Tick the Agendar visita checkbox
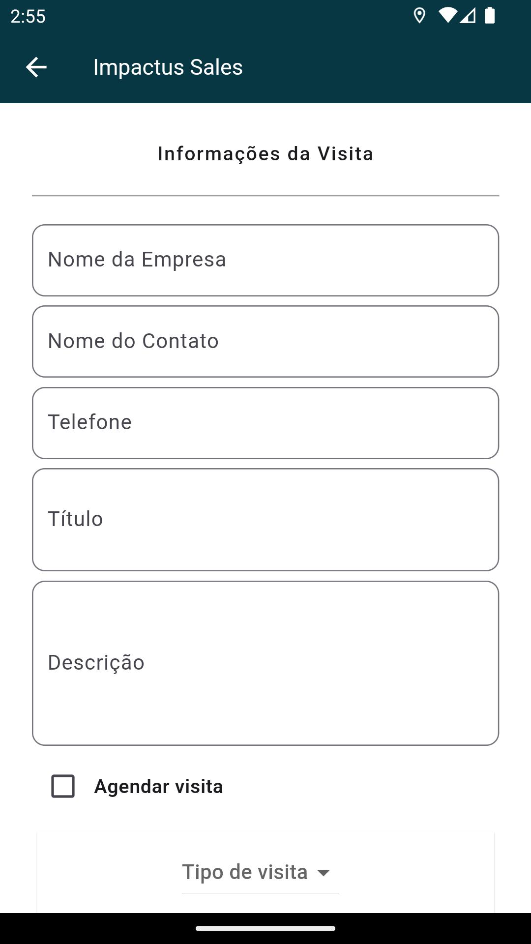This screenshot has height=944, width=531. (63, 786)
